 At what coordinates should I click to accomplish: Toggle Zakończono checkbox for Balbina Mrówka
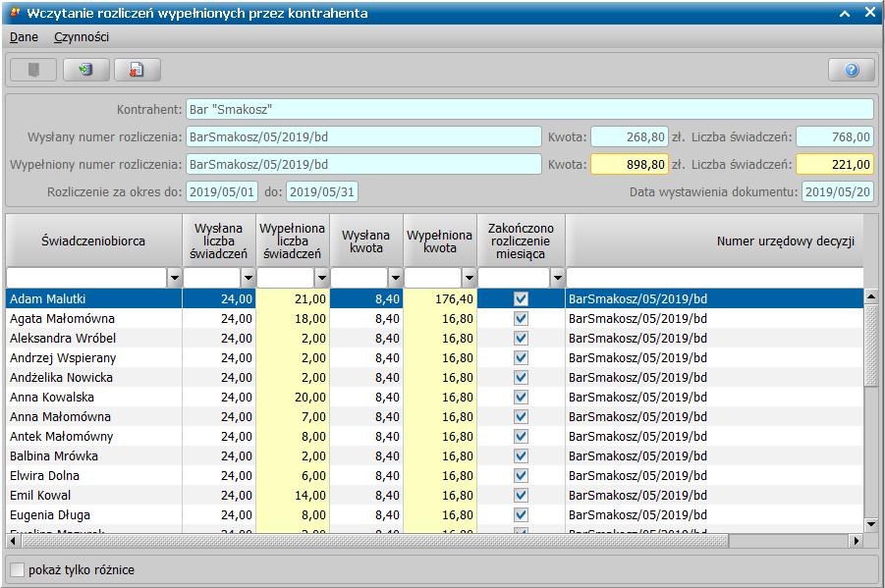(521, 455)
